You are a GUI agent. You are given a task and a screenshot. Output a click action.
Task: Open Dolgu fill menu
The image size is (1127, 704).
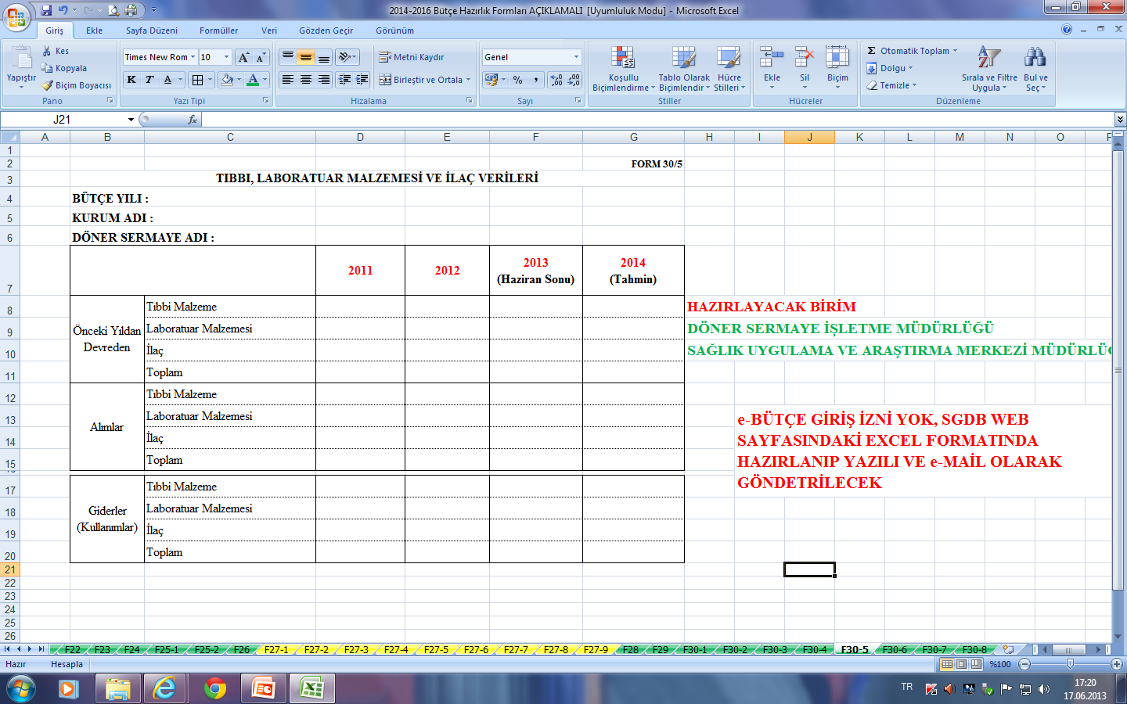tap(890, 68)
